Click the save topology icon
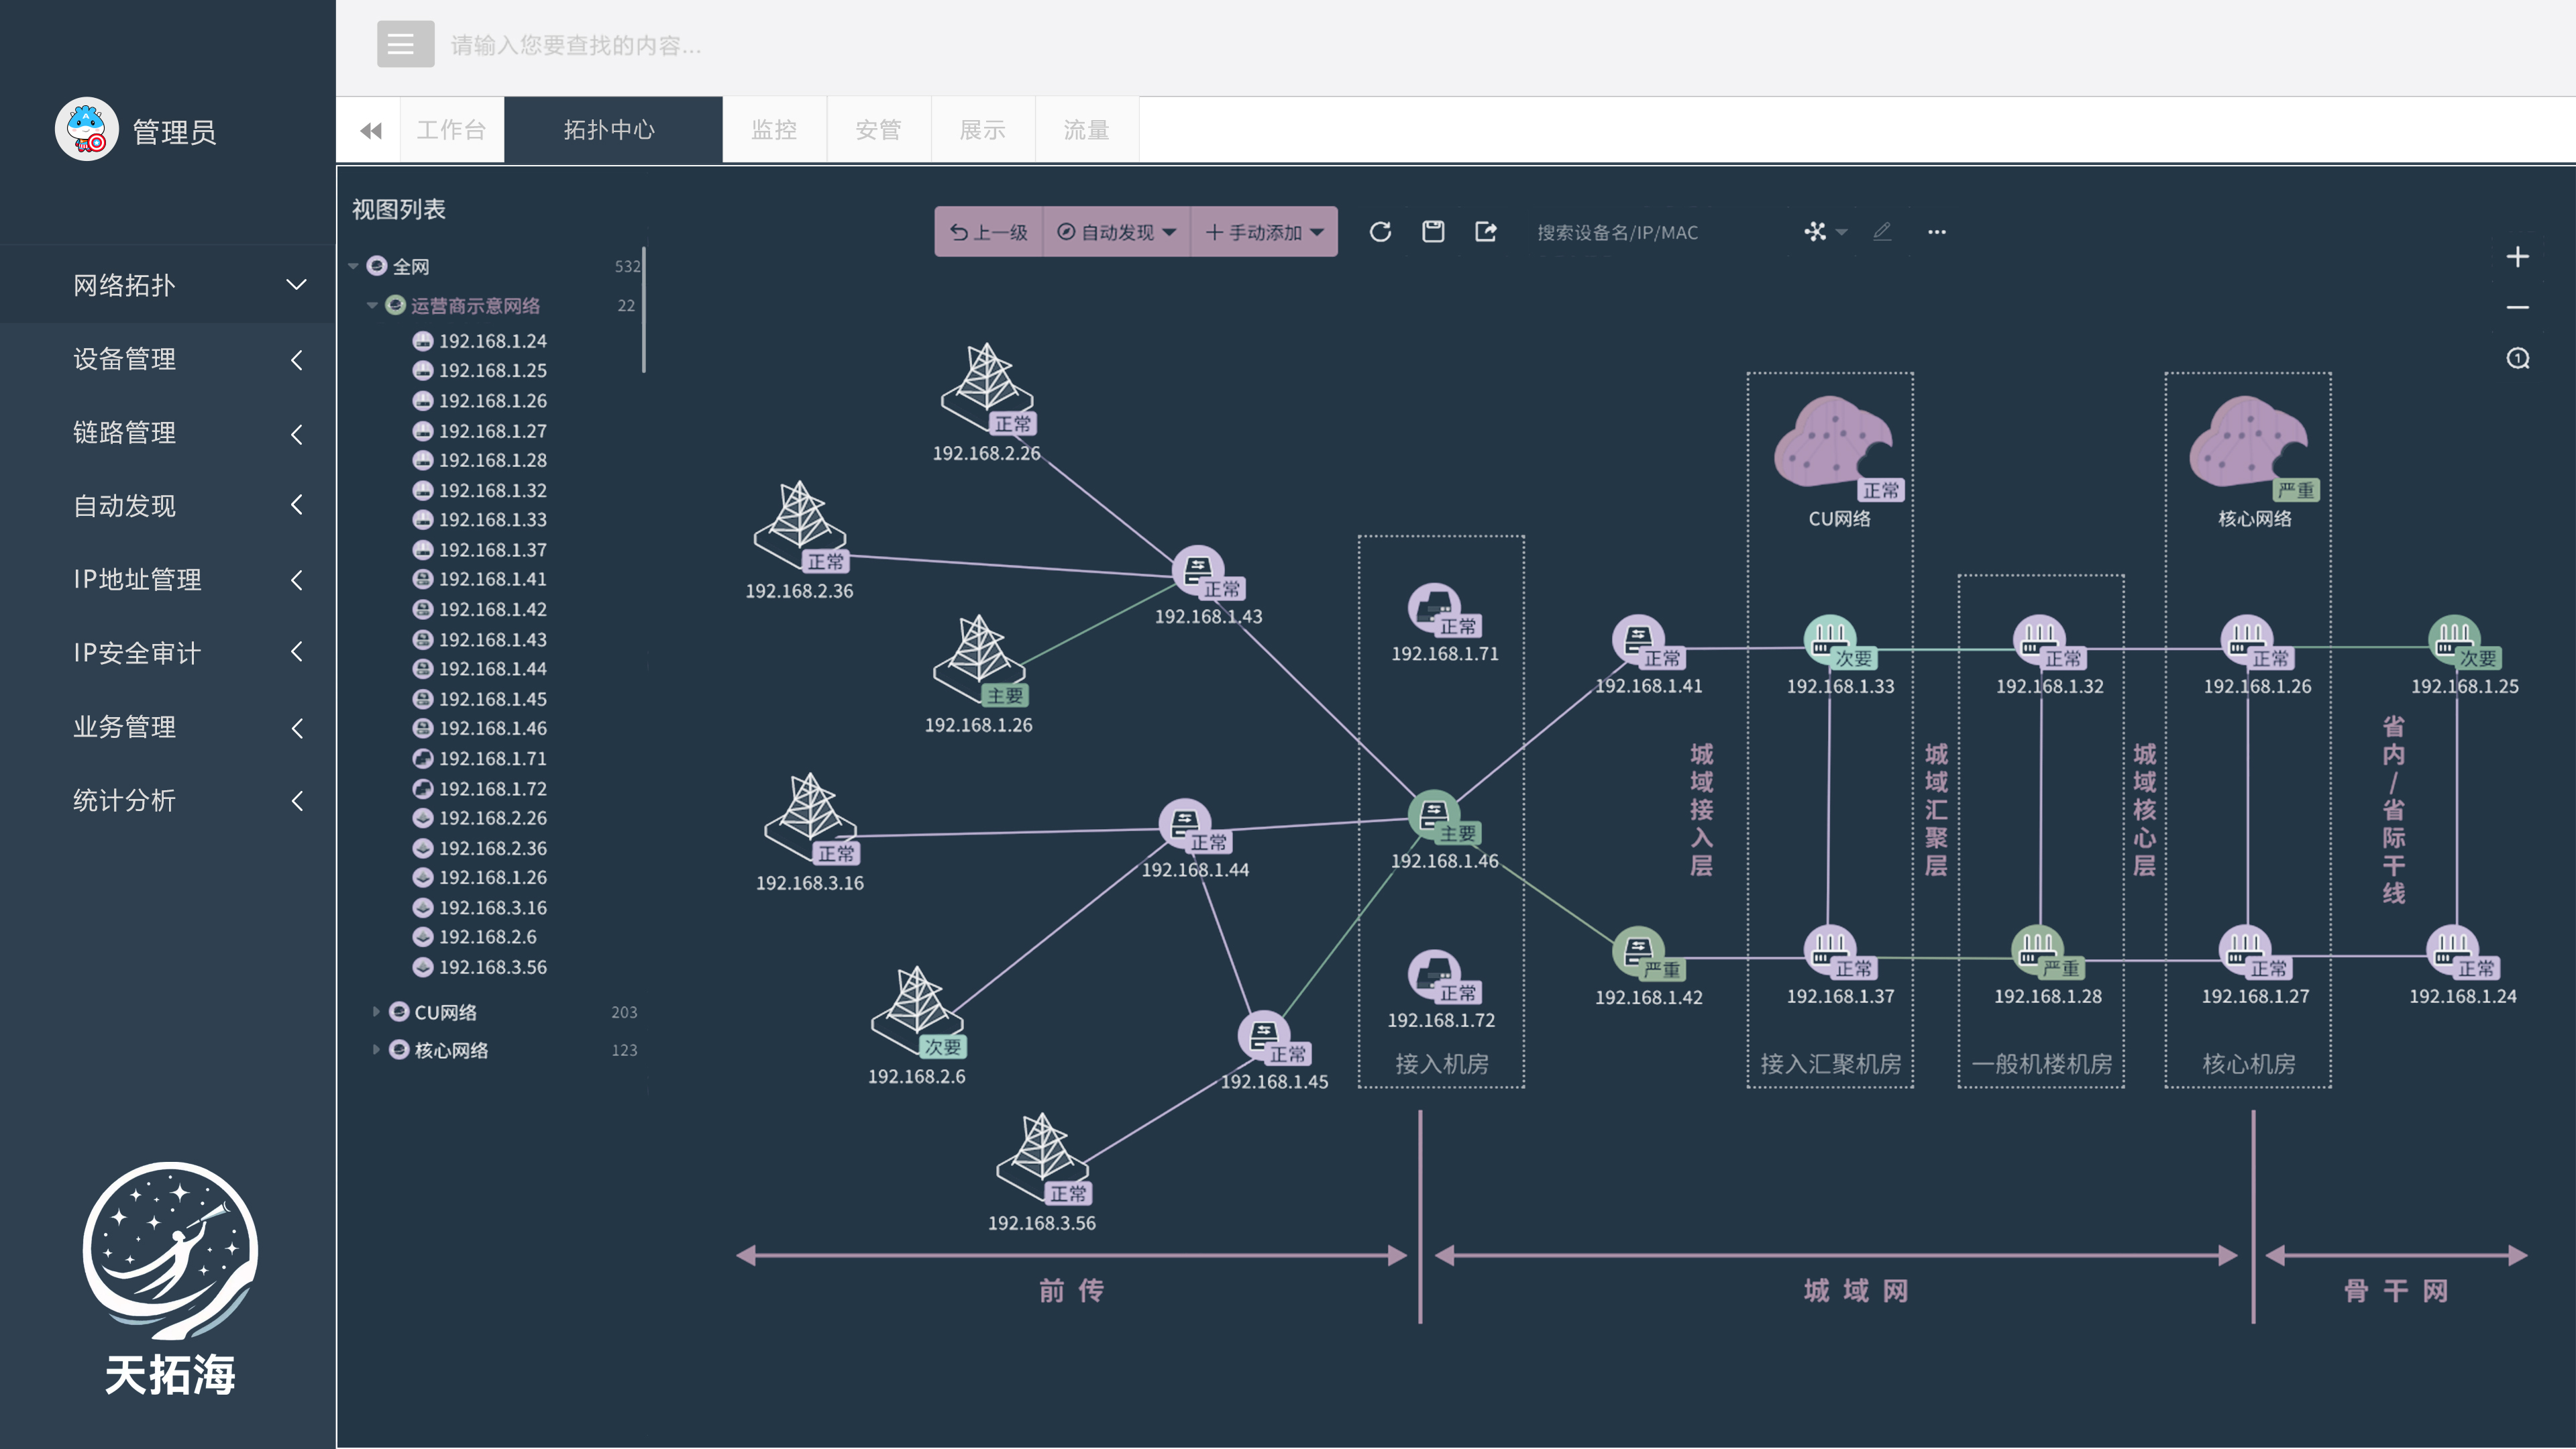 [x=1433, y=232]
